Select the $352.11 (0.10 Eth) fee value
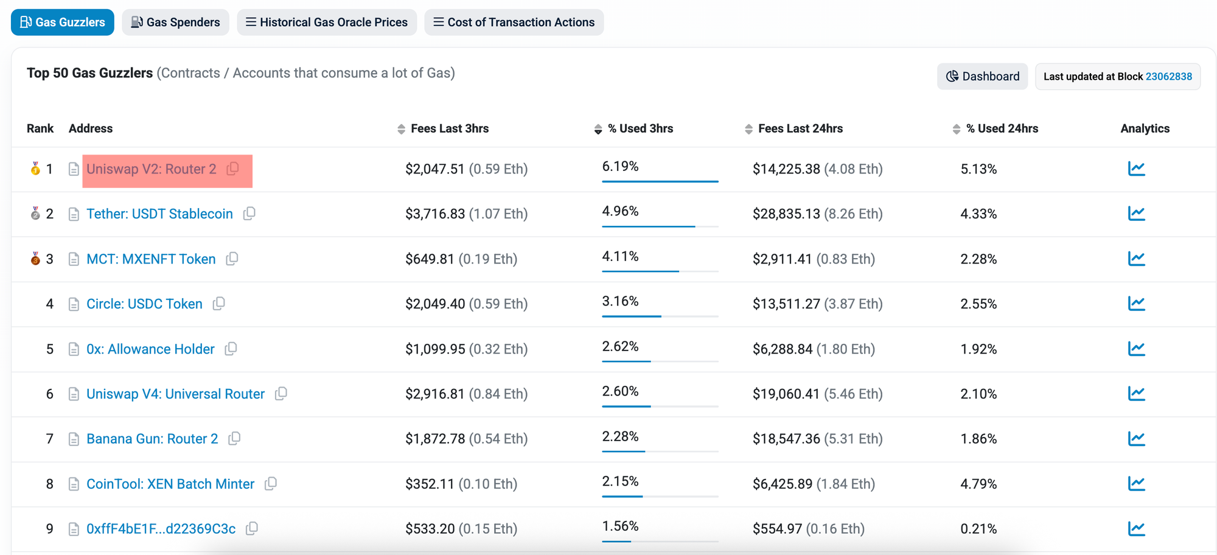Image resolution: width=1217 pixels, height=555 pixels. pos(461,484)
